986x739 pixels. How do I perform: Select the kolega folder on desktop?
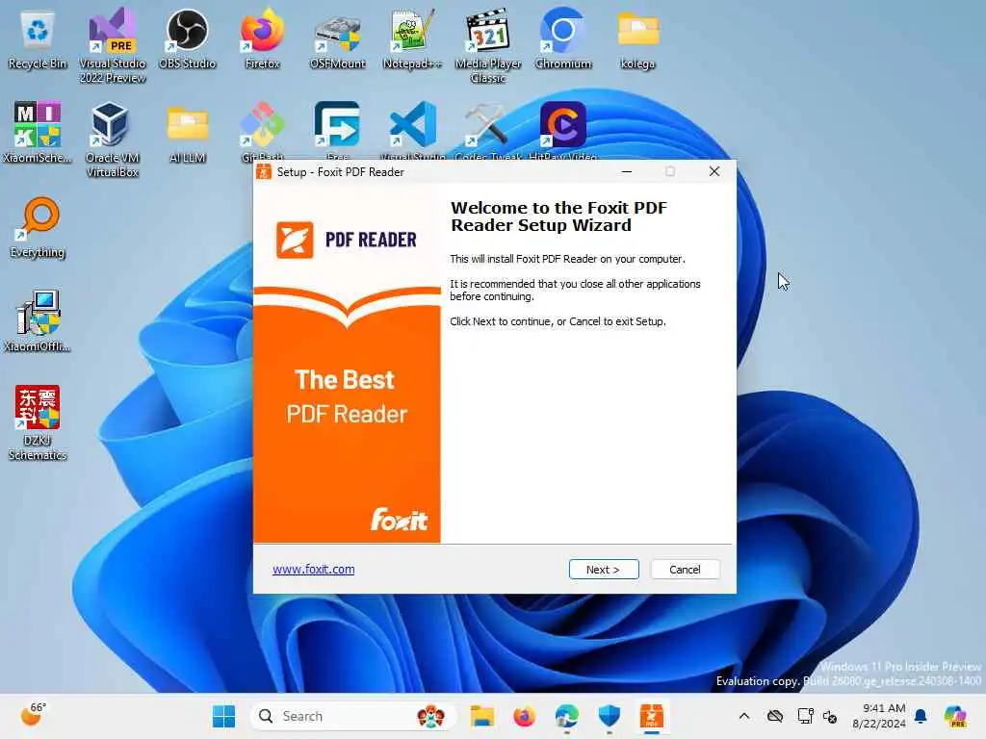tap(638, 38)
